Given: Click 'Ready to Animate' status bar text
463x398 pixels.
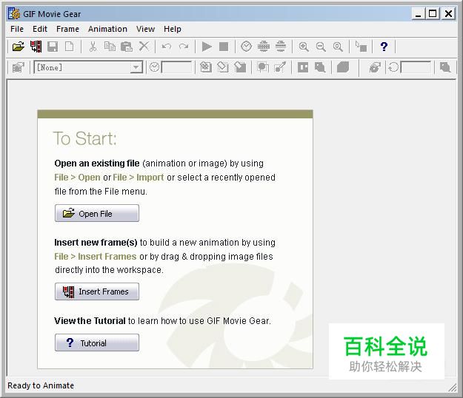Looking at the screenshot, I should [x=41, y=385].
